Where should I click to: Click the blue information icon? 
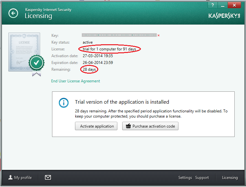(x=64, y=103)
